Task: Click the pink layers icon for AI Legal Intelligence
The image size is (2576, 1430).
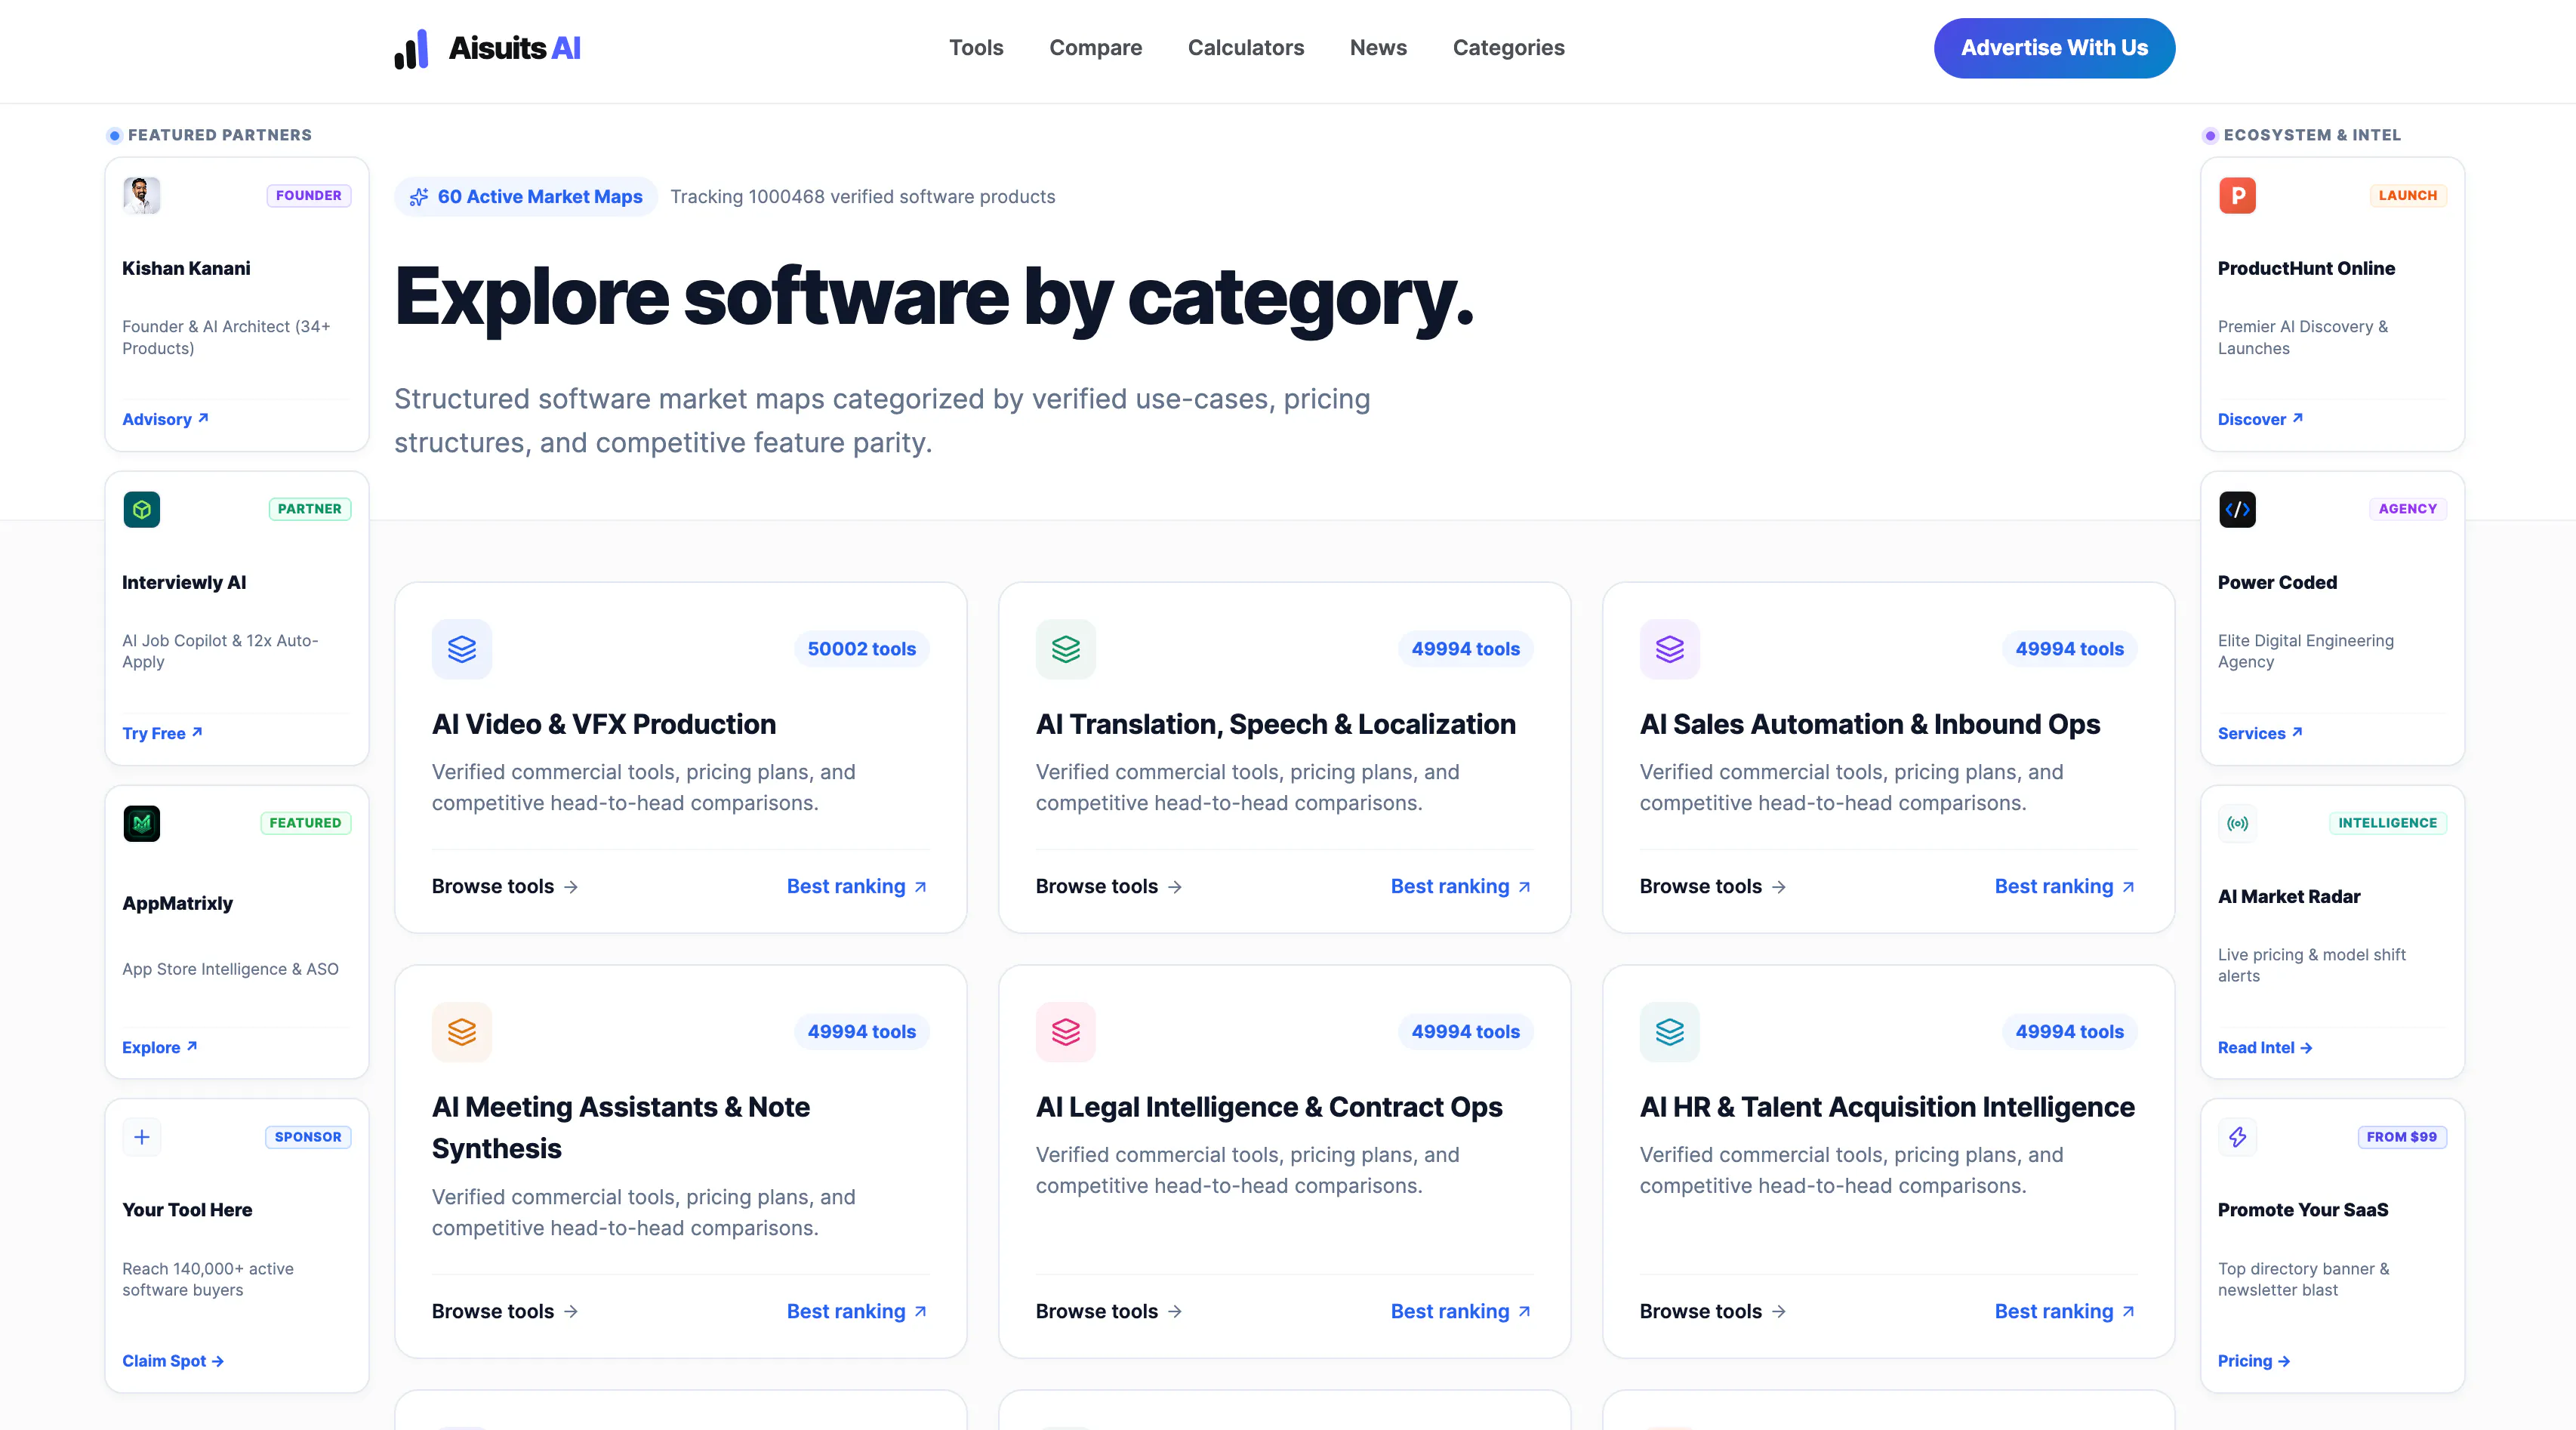Action: click(x=1066, y=1032)
